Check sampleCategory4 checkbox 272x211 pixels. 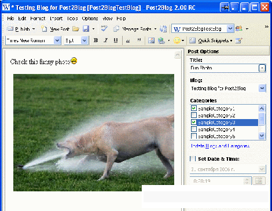click(x=194, y=129)
